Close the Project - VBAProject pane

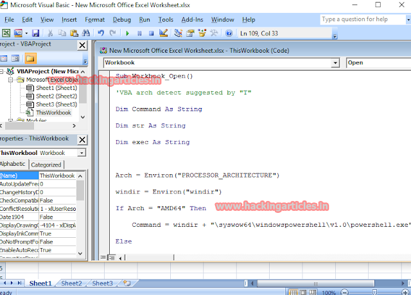(x=82, y=46)
